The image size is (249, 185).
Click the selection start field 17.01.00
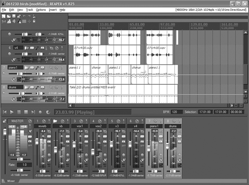point(205,112)
